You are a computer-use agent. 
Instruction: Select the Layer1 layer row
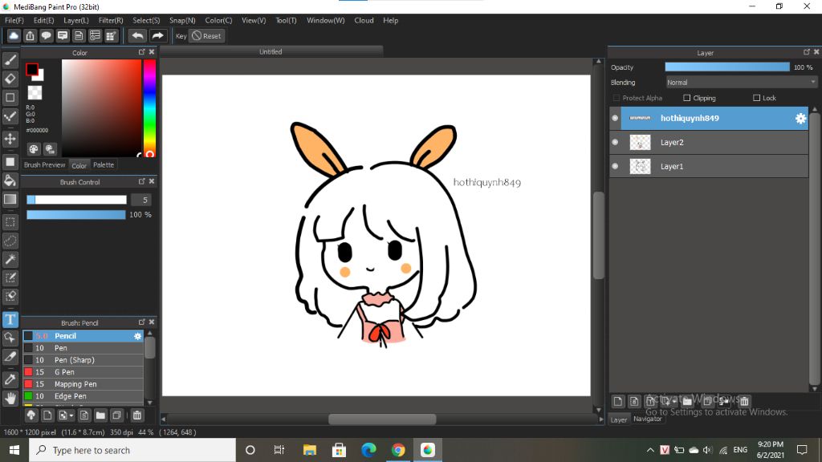pos(709,166)
